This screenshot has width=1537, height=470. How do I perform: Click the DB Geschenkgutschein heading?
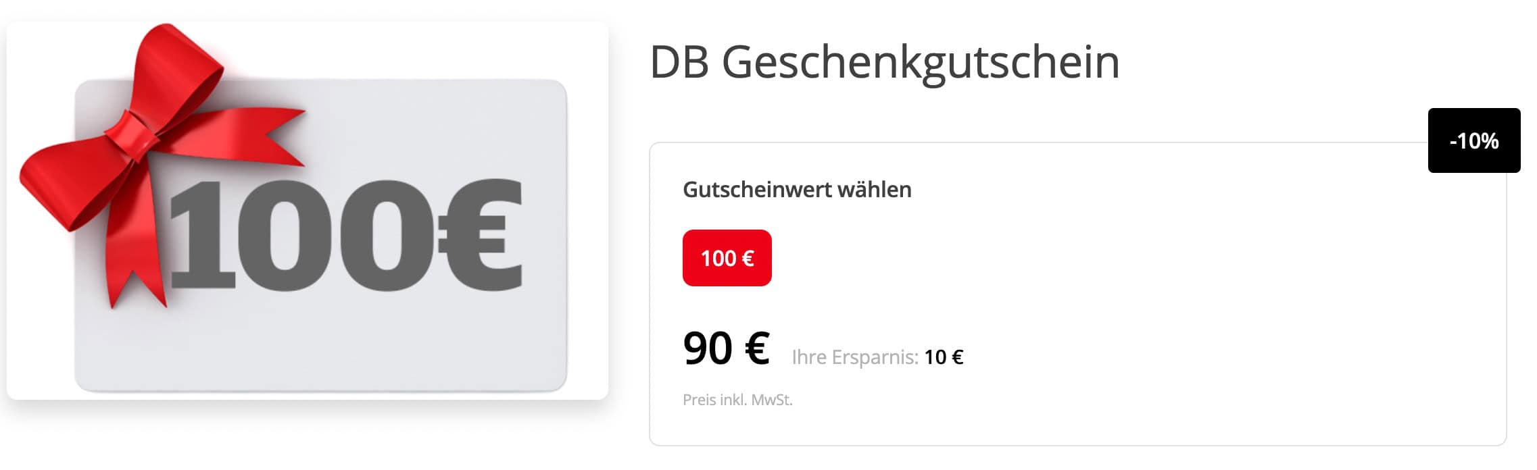pos(884,62)
